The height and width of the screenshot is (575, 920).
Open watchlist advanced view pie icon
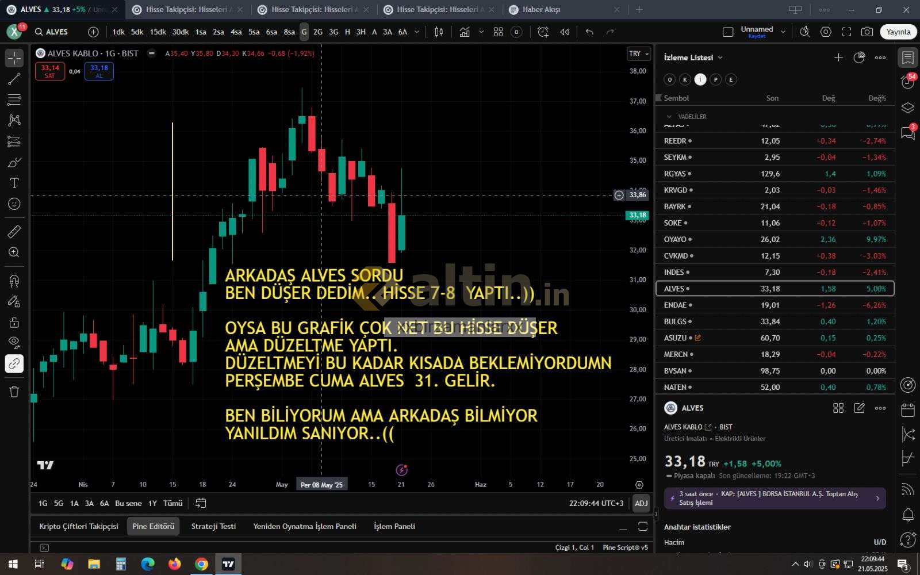click(x=860, y=57)
